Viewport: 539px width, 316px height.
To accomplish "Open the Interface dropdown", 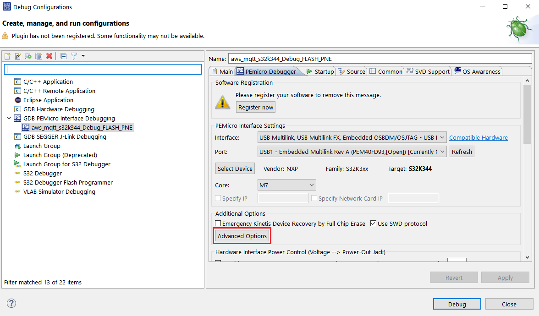I will (352, 137).
